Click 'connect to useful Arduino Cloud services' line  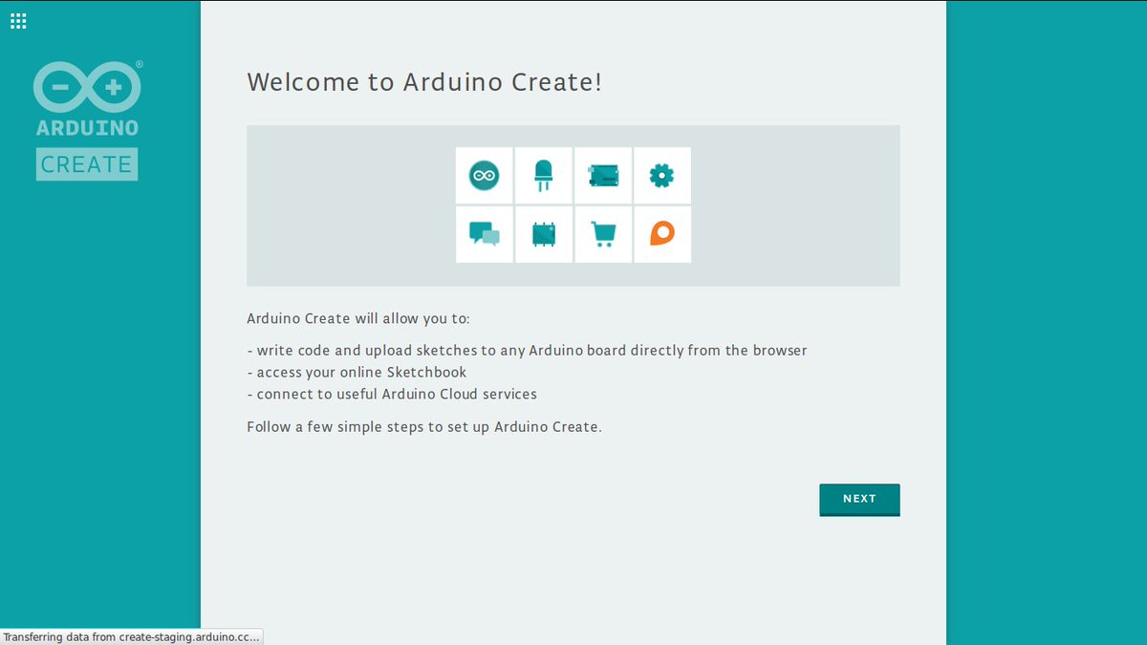point(392,394)
